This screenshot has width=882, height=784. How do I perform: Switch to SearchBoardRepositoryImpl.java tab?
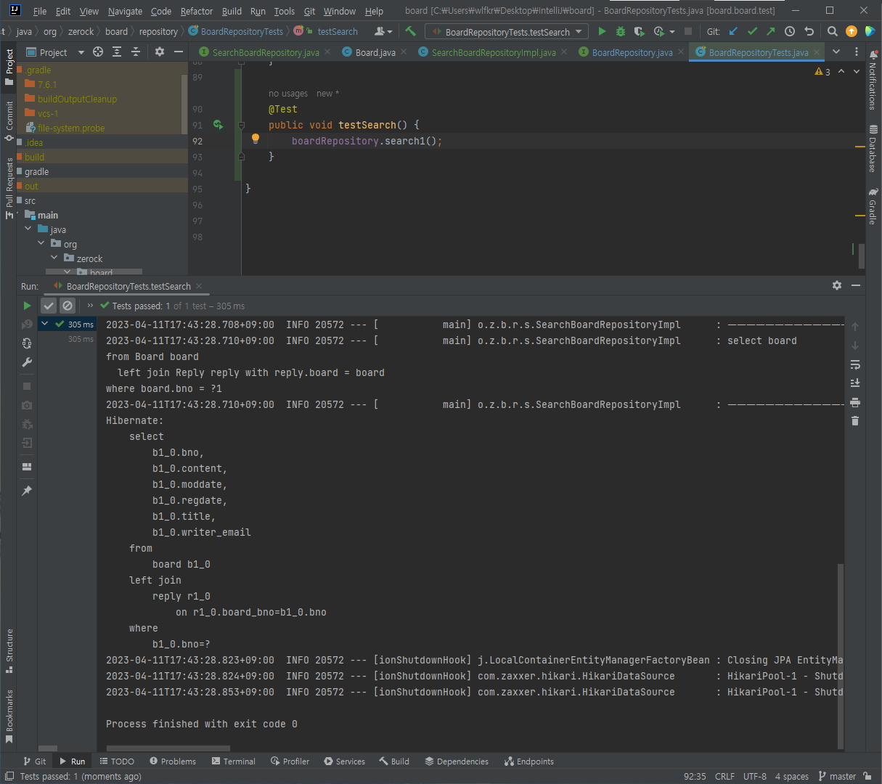tap(494, 52)
